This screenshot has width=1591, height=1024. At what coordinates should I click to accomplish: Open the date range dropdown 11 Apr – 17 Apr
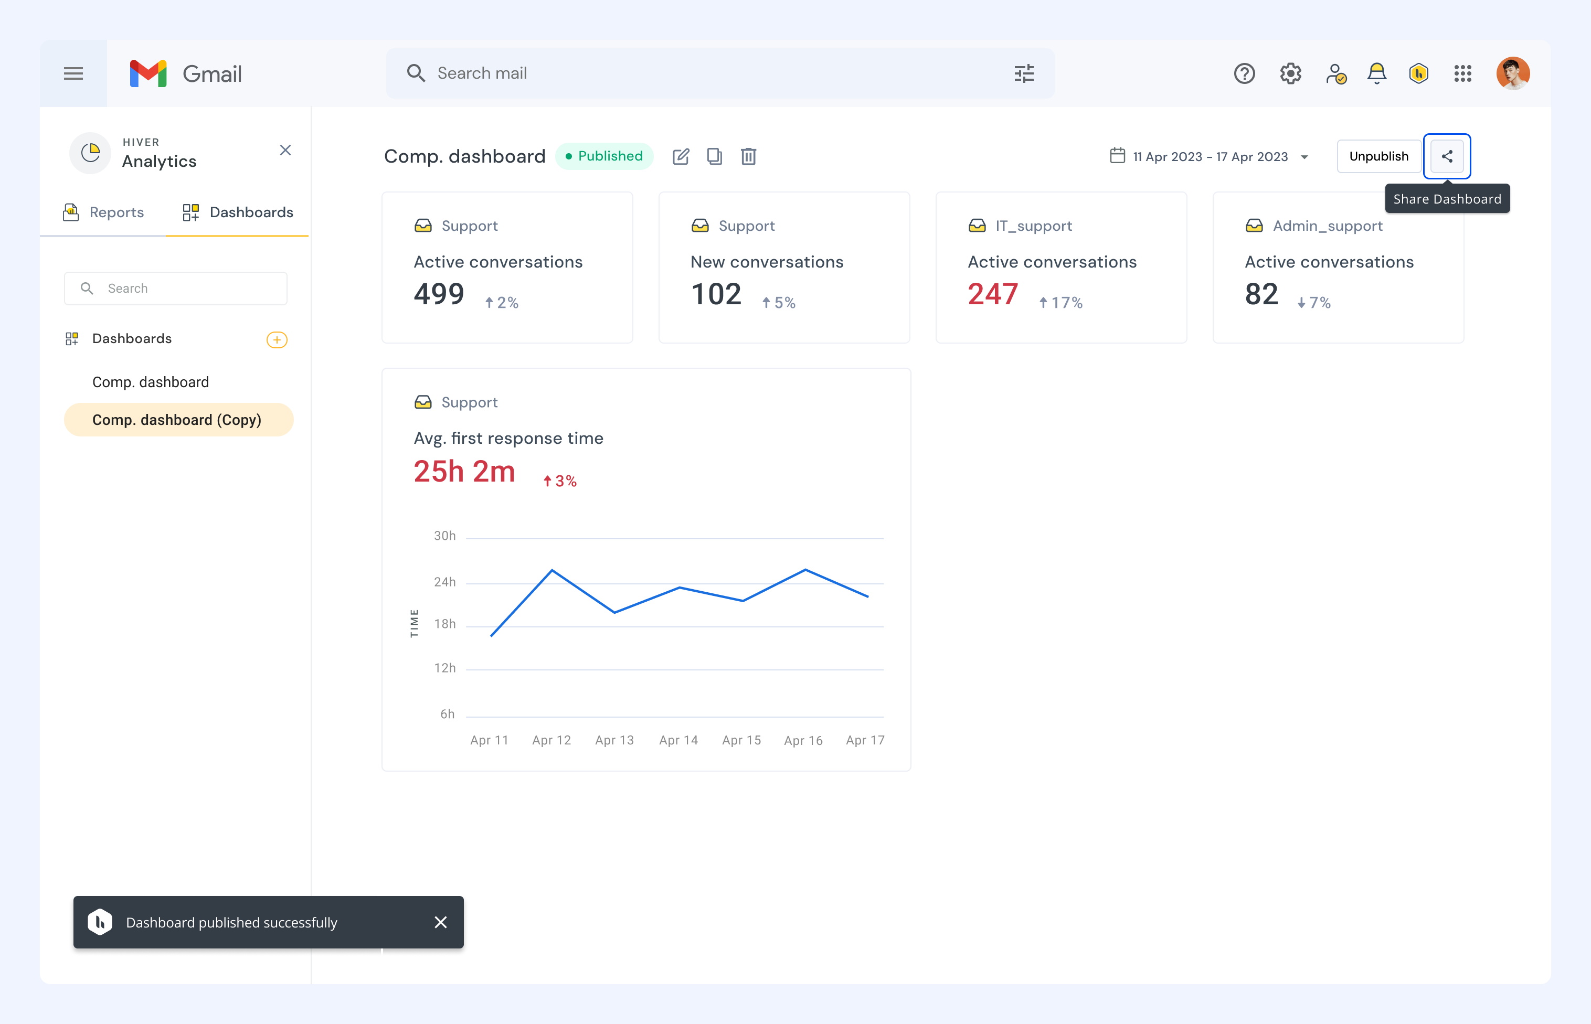(1209, 156)
